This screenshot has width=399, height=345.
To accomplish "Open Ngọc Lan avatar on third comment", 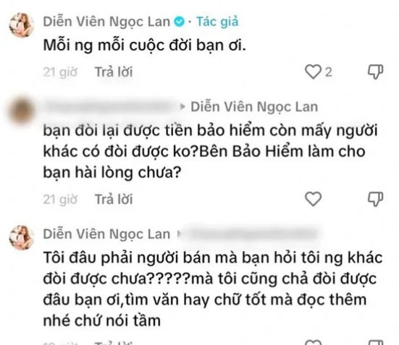I will 22,237.
